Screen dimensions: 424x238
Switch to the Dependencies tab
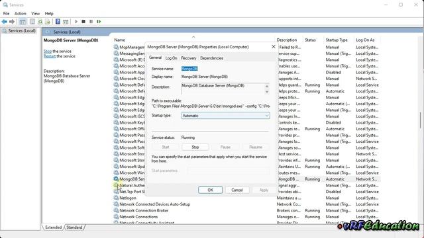coord(211,58)
